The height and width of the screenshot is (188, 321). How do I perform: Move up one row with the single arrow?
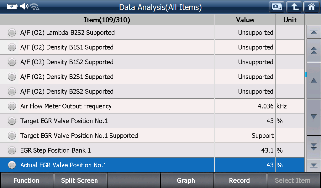point(313,81)
